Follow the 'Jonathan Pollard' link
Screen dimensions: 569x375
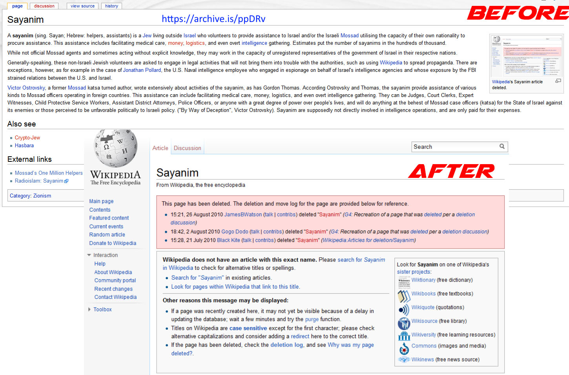[x=142, y=70]
